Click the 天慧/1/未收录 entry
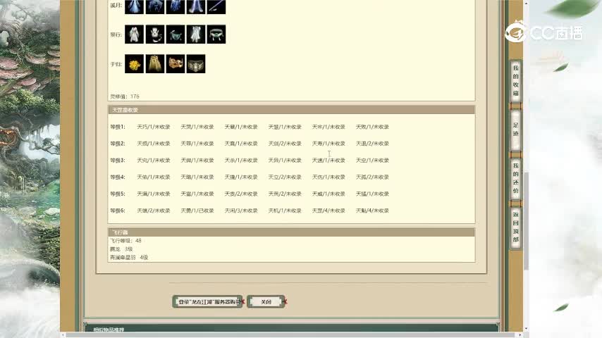Viewport: 602px width, 338px height. 285,127
